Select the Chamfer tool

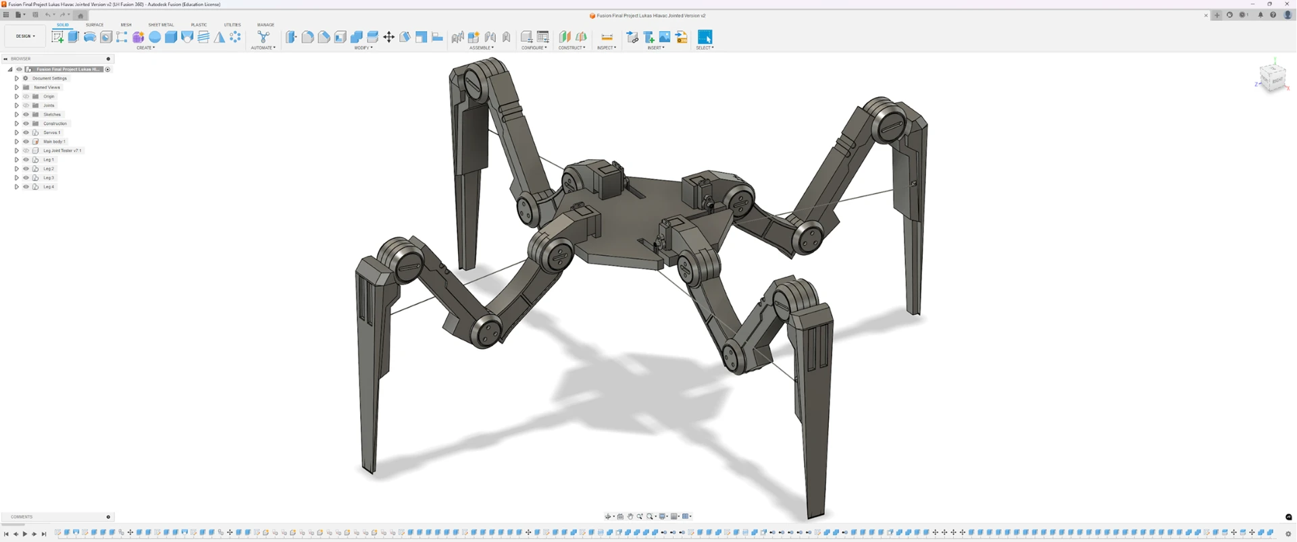324,37
